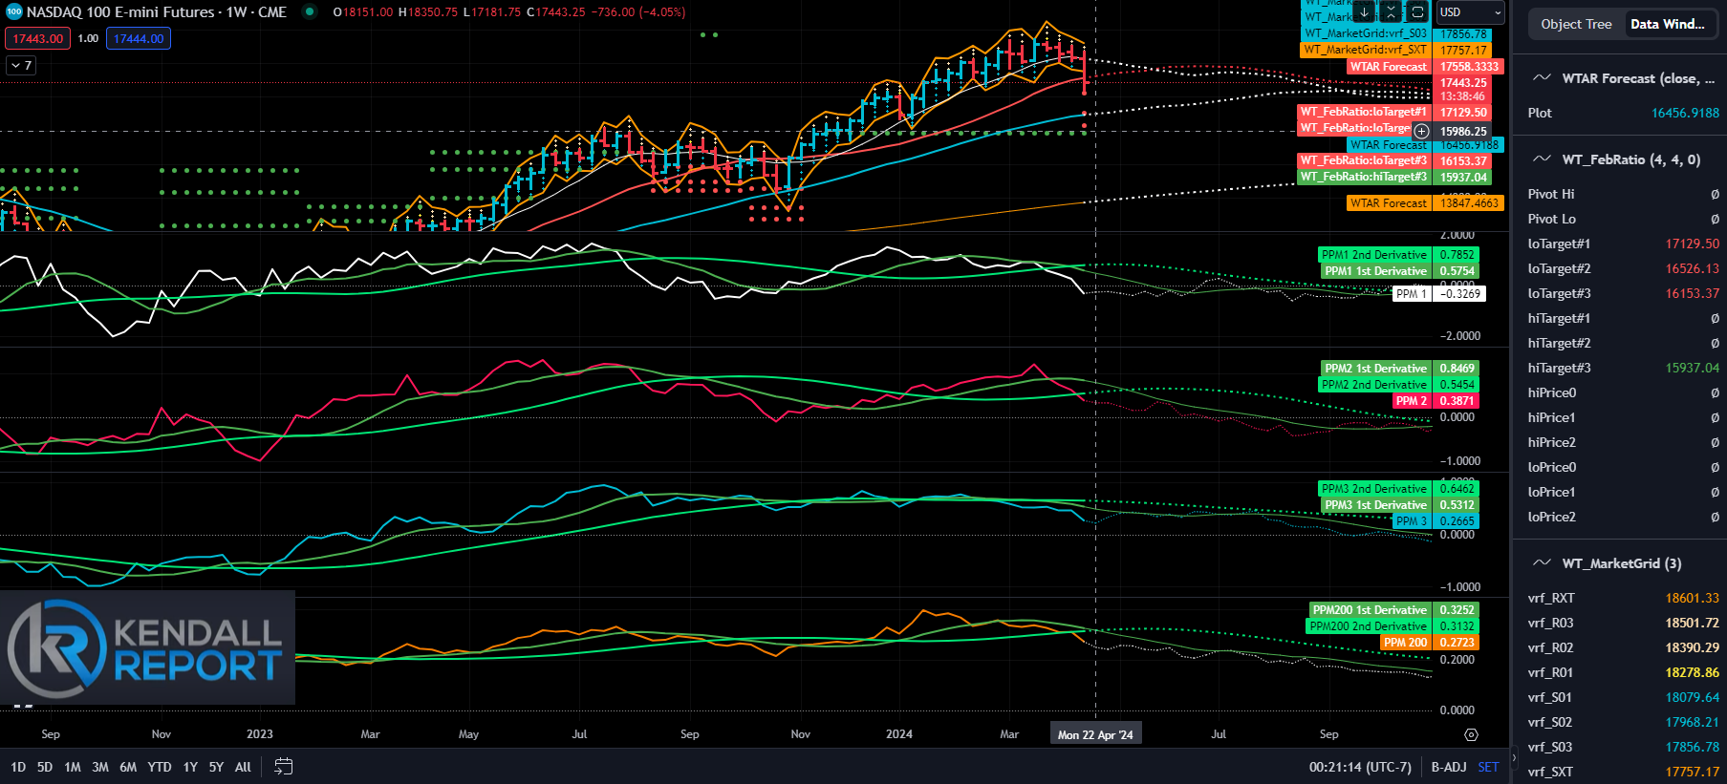Collapse the WT_MarketGrid (3) section
The height and width of the screenshot is (784, 1727).
1622,563
